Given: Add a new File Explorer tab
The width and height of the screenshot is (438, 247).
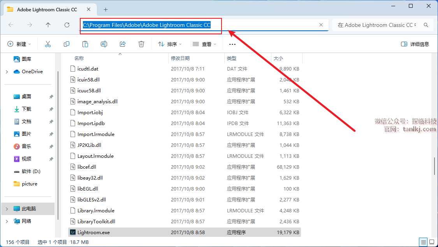Looking at the screenshot, I should point(106,9).
